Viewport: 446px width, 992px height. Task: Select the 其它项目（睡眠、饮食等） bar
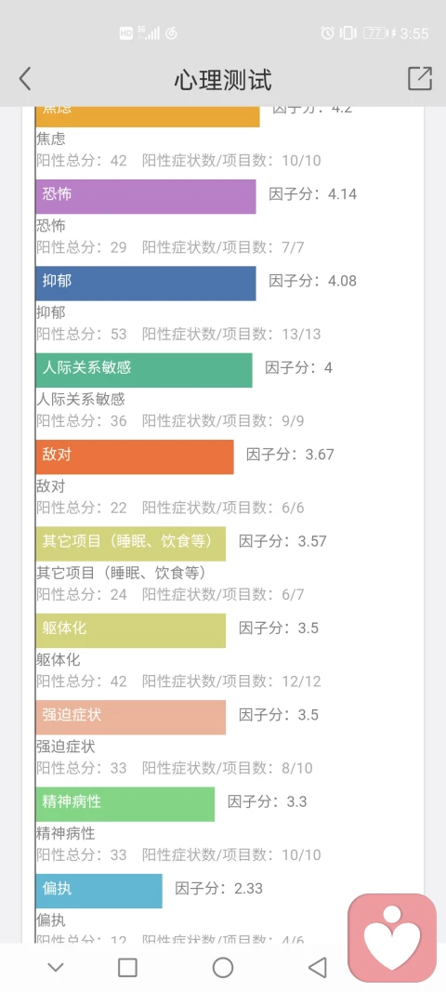pos(131,544)
